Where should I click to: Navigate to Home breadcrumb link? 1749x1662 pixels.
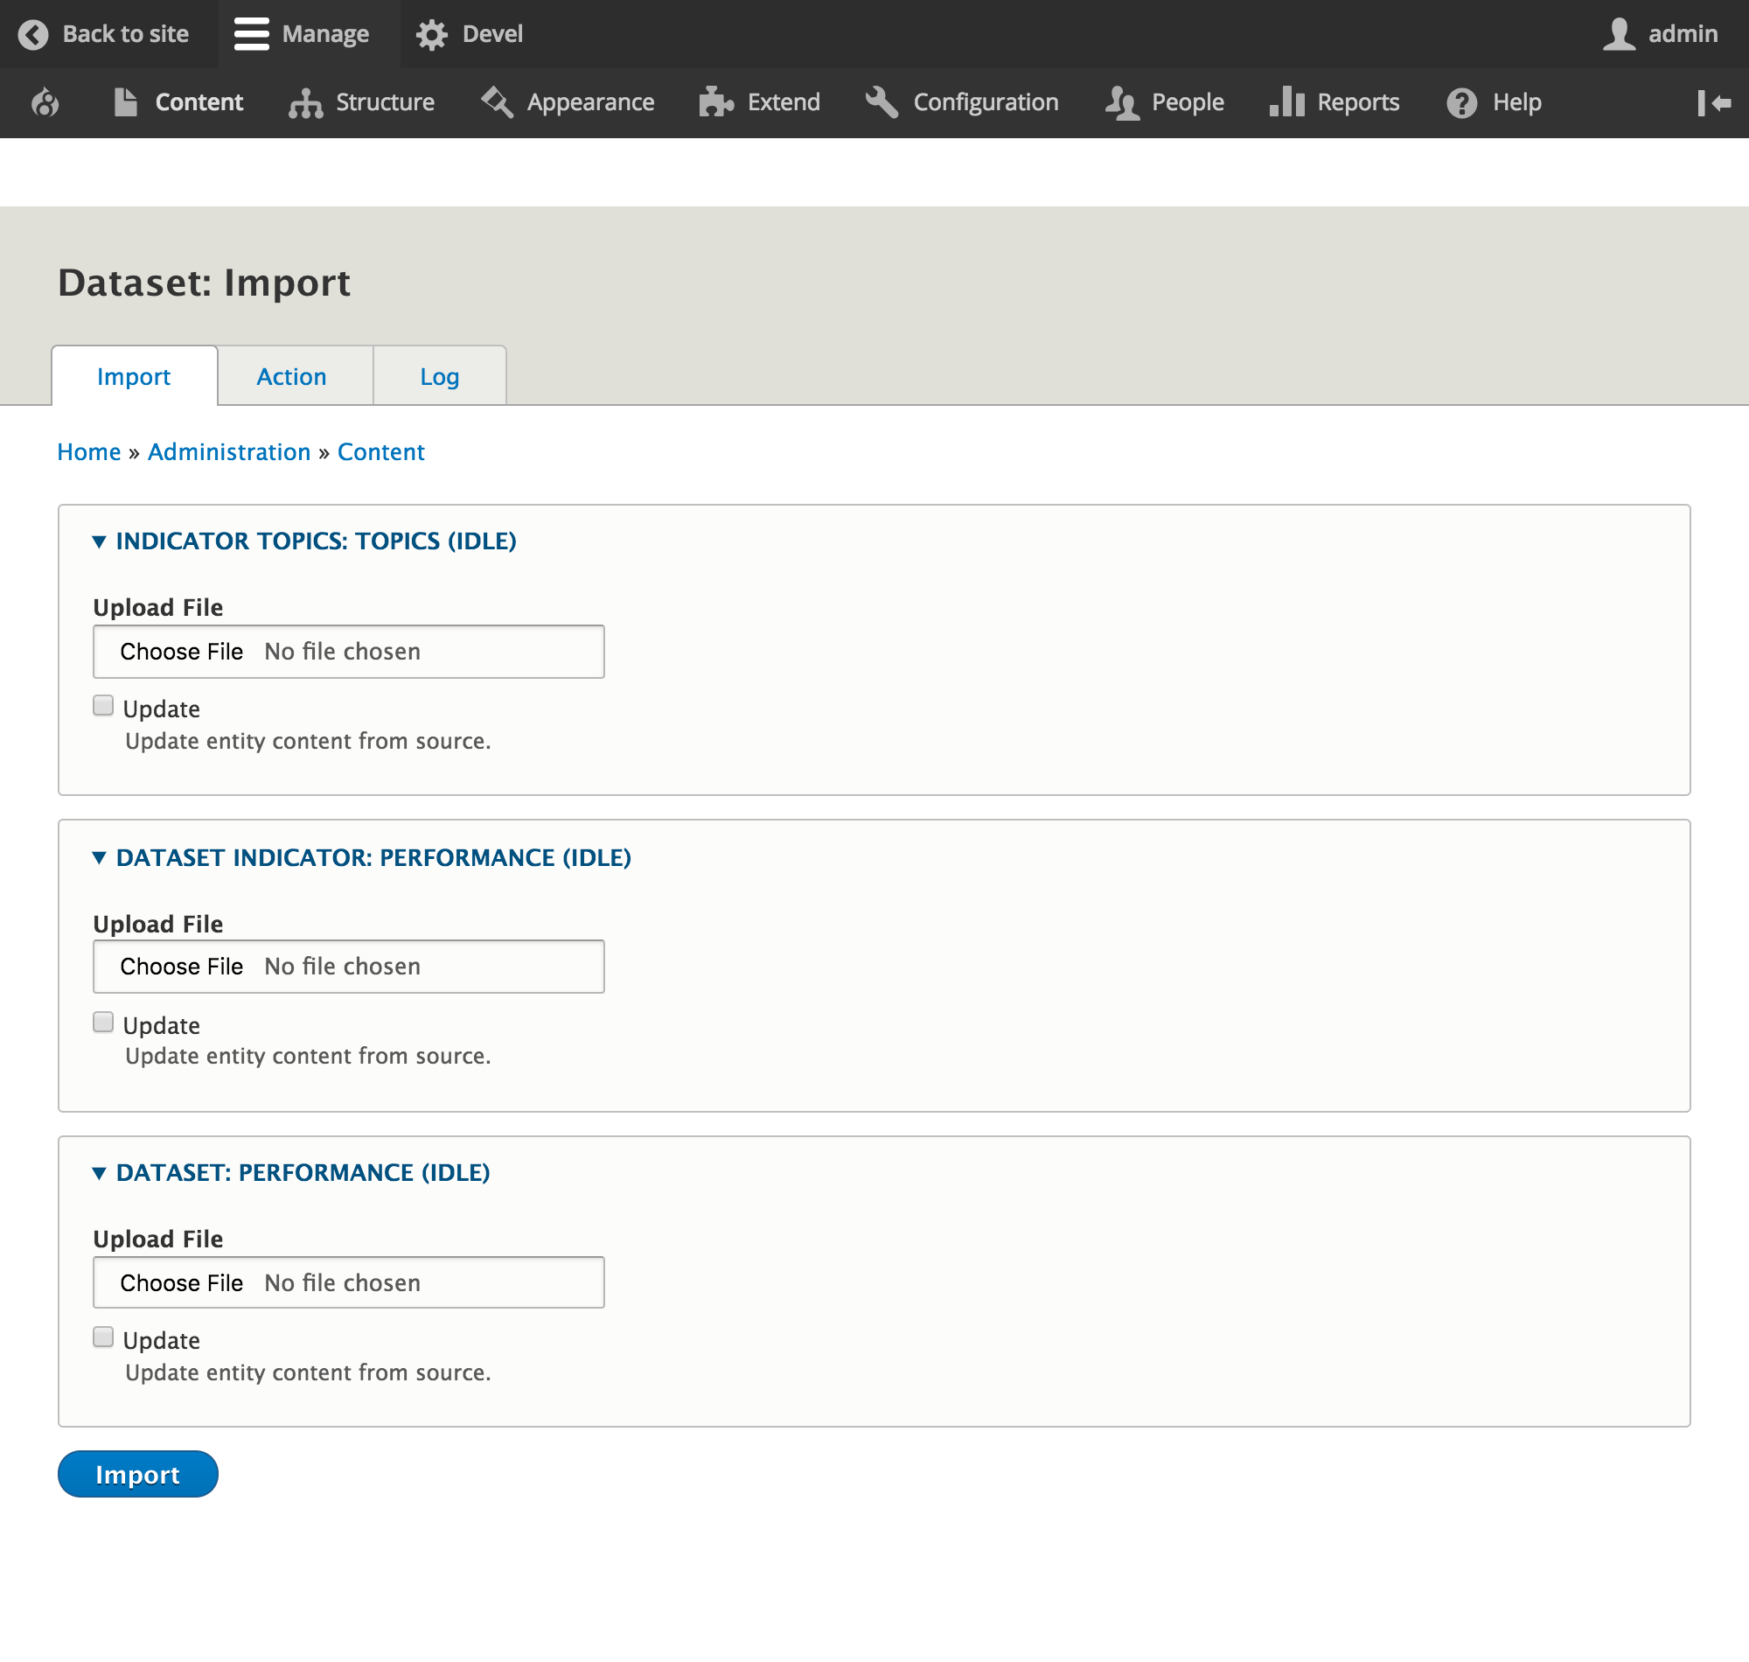pyautogui.click(x=87, y=451)
